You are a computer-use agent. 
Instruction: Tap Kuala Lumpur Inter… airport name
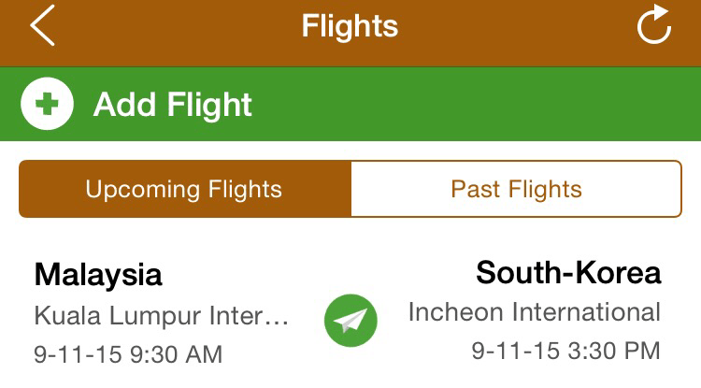point(161,317)
